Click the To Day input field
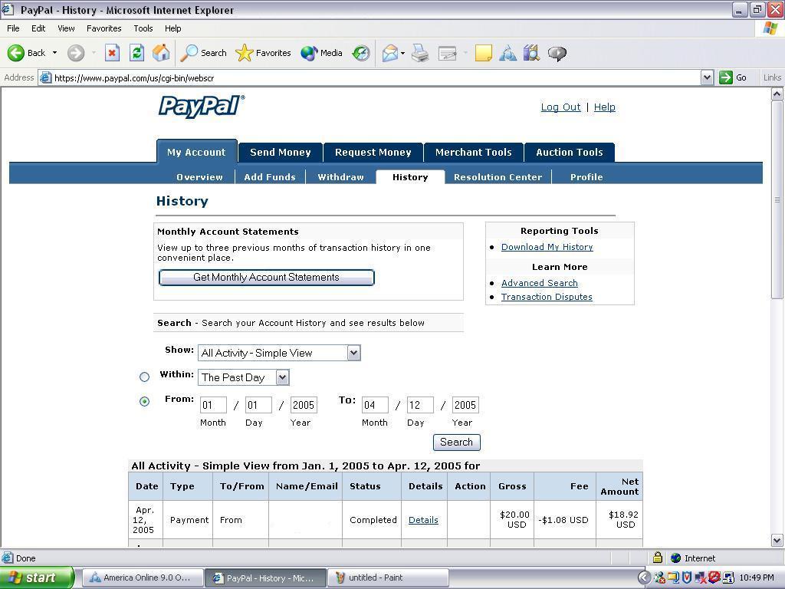 [420, 405]
